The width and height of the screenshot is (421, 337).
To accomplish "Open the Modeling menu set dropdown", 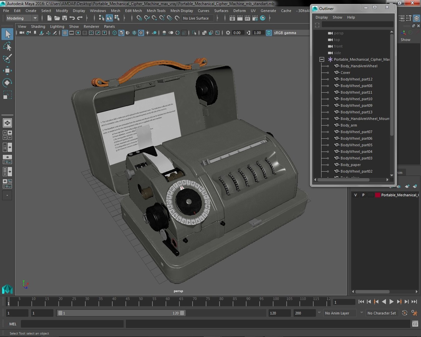I will click(22, 18).
